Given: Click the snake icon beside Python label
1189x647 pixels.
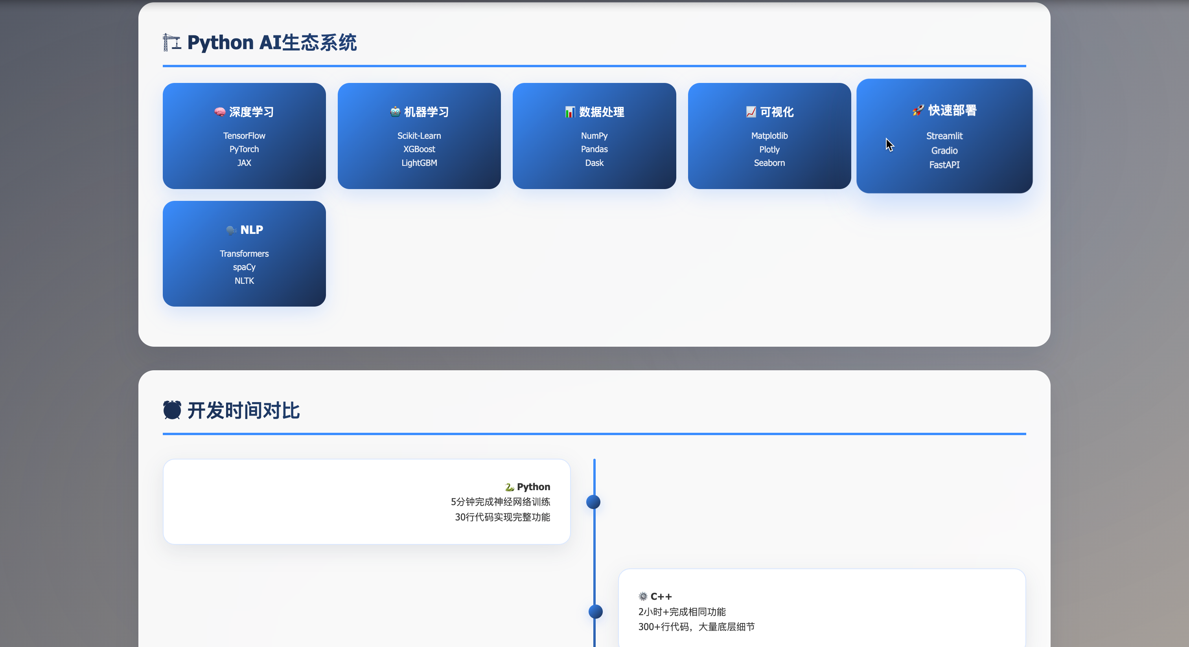Looking at the screenshot, I should point(509,487).
